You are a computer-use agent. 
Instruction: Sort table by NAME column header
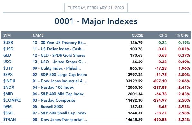(38, 35)
